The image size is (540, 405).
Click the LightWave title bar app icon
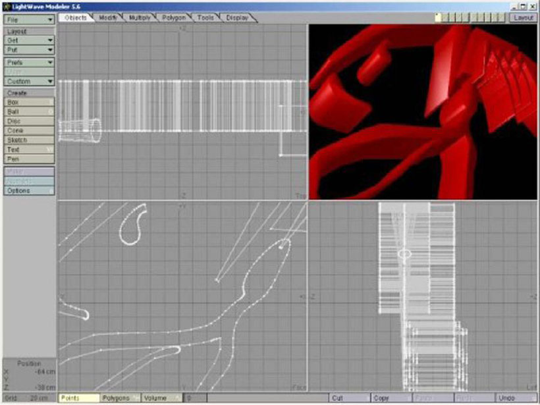[x=7, y=5]
